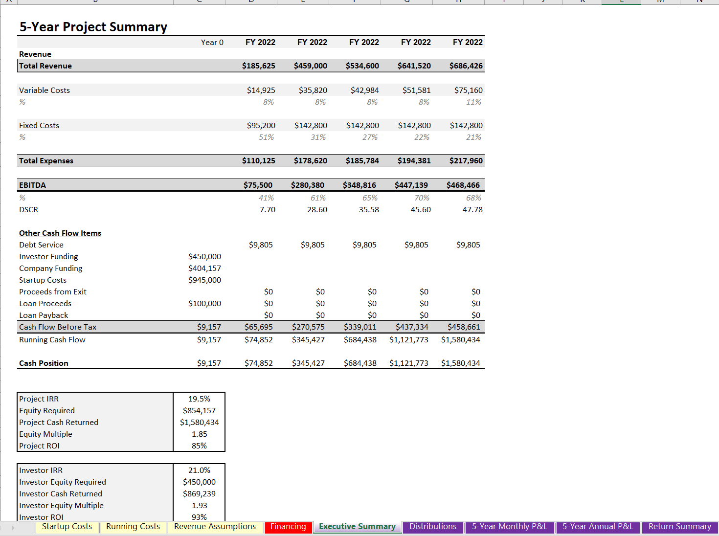Select the $854,157 Equity Required cell
719x536 pixels.
point(199,411)
